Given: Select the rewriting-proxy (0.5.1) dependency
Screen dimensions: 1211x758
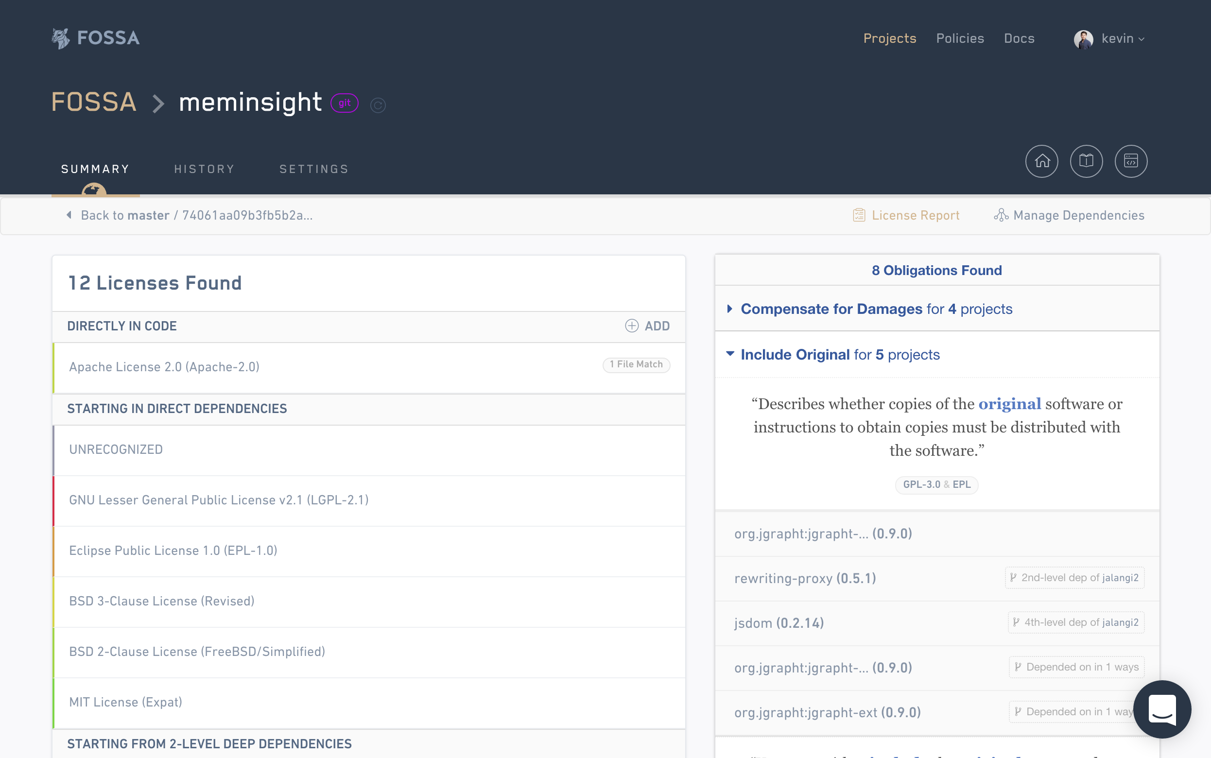Looking at the screenshot, I should [x=805, y=579].
